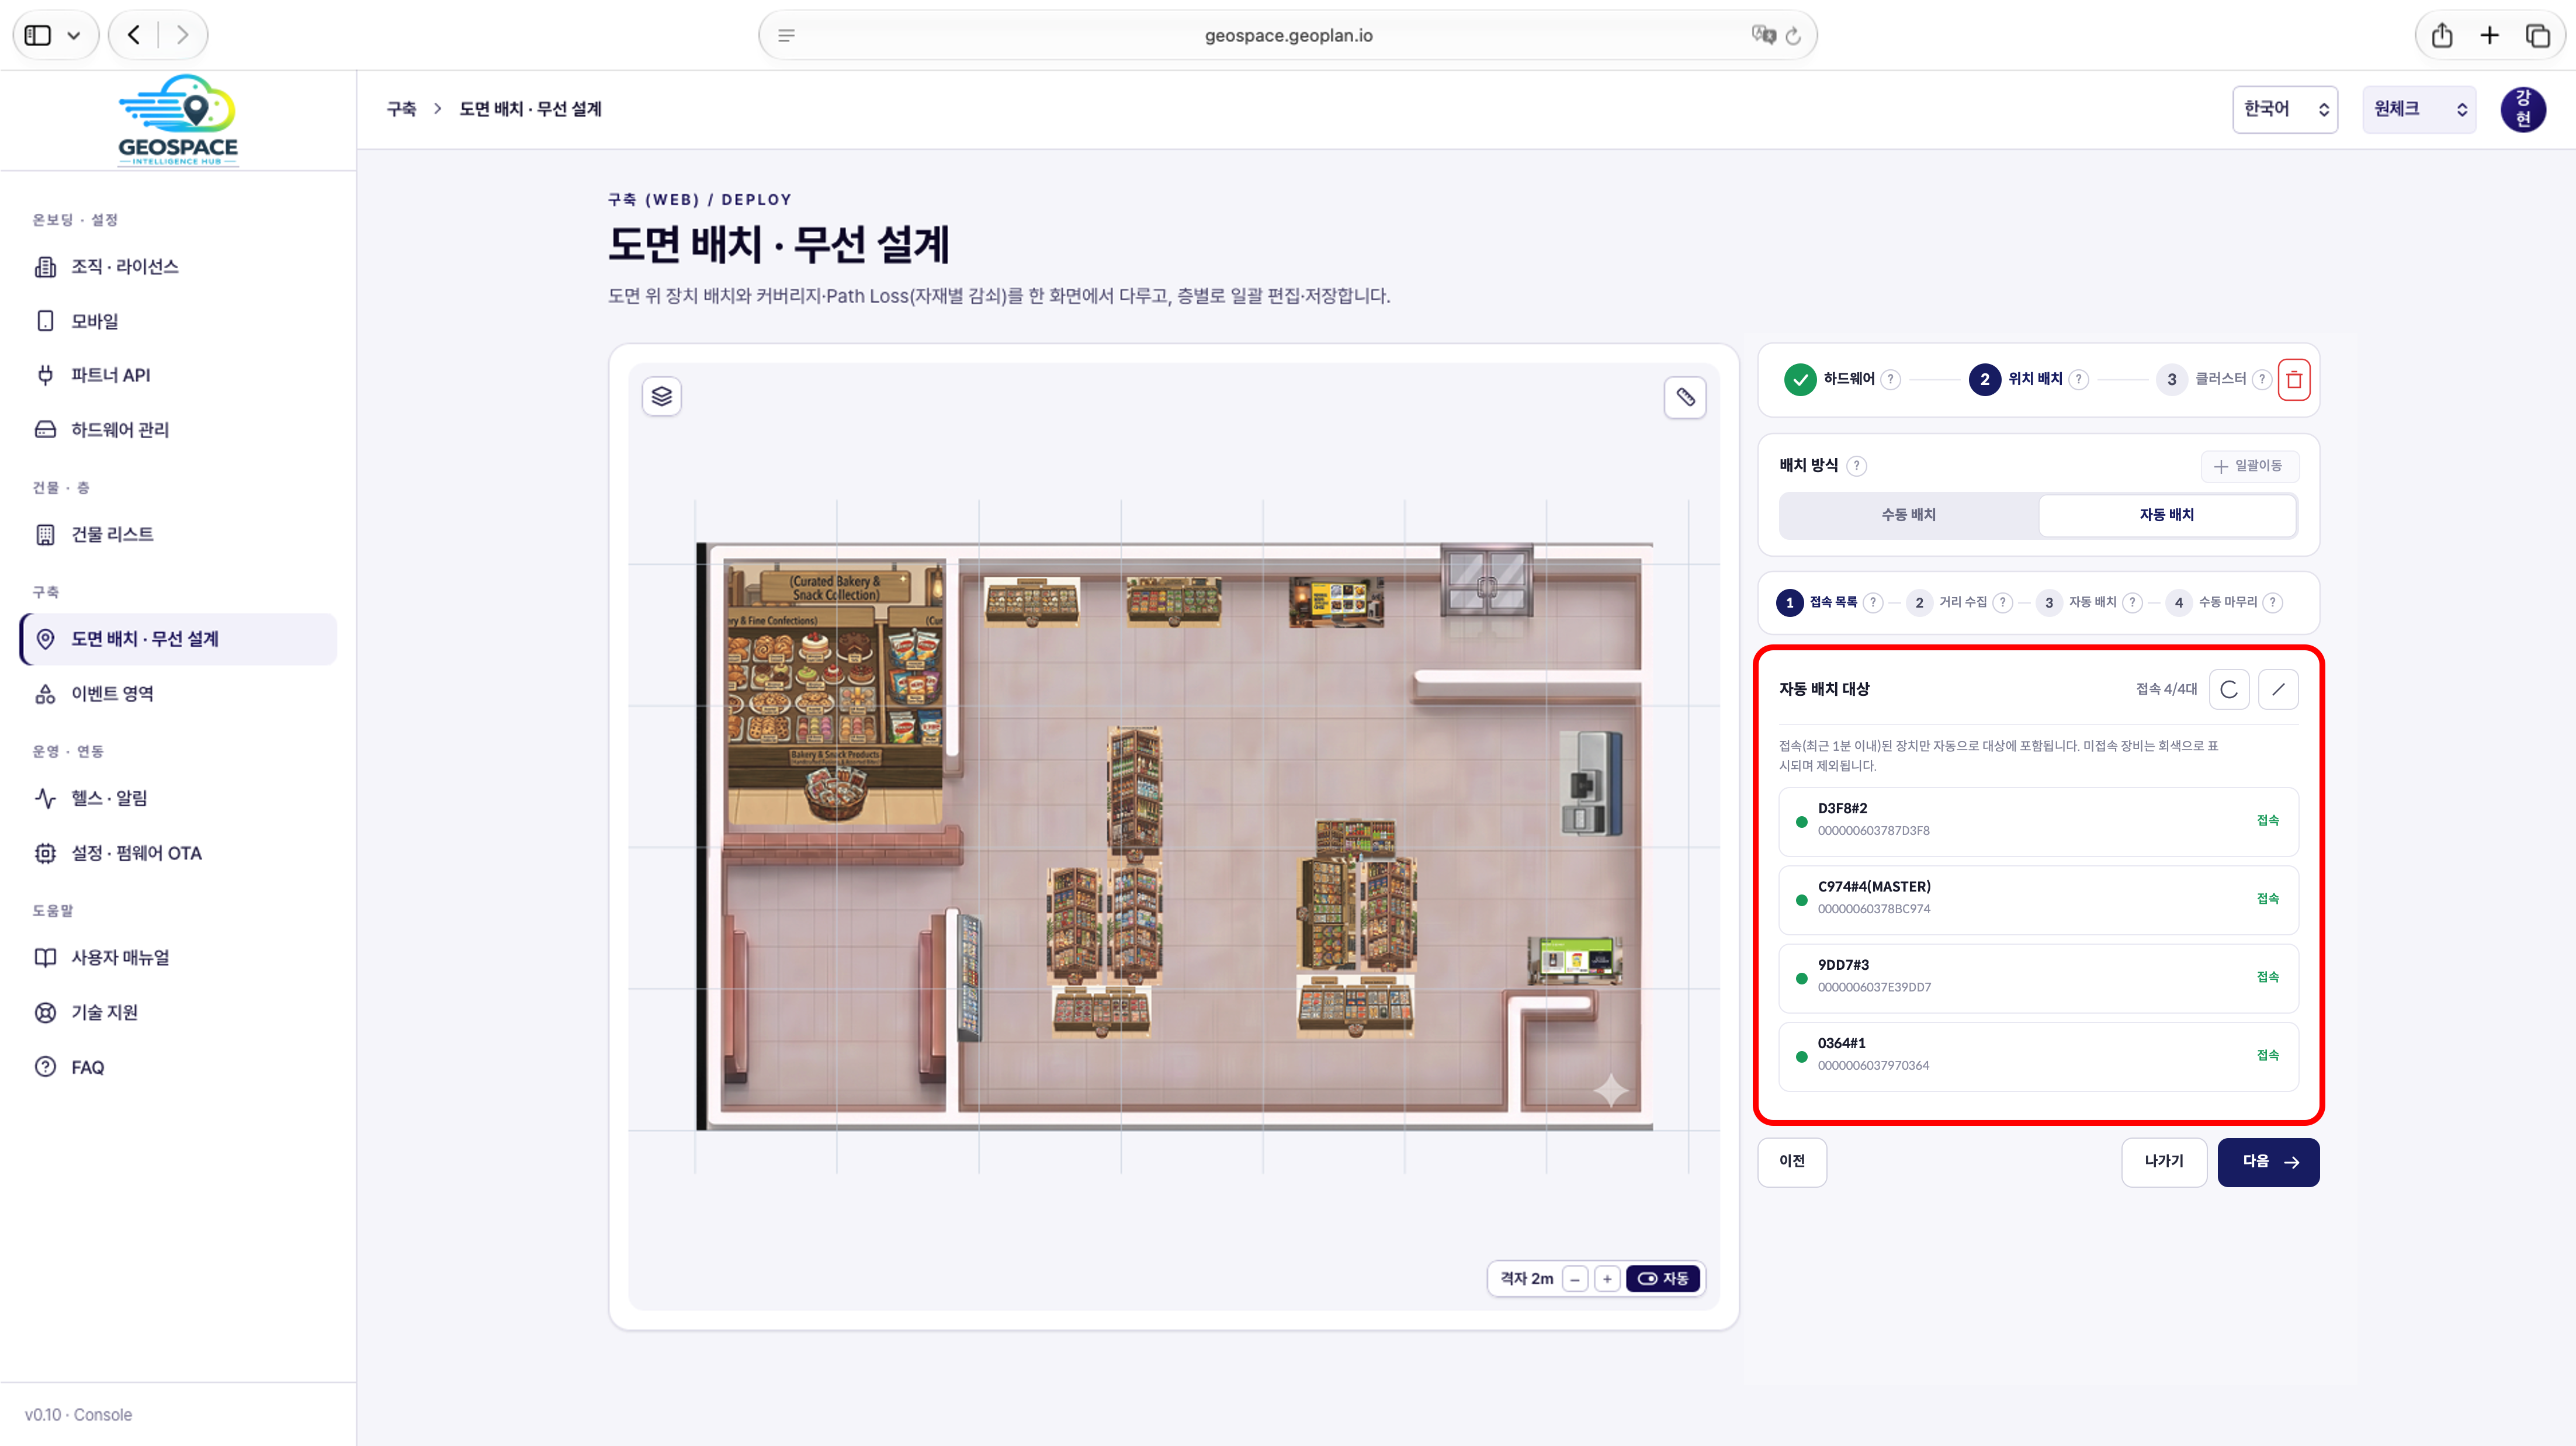Image resolution: width=2576 pixels, height=1446 pixels.
Task: Click the 다음 next button
Action: 2268,1162
